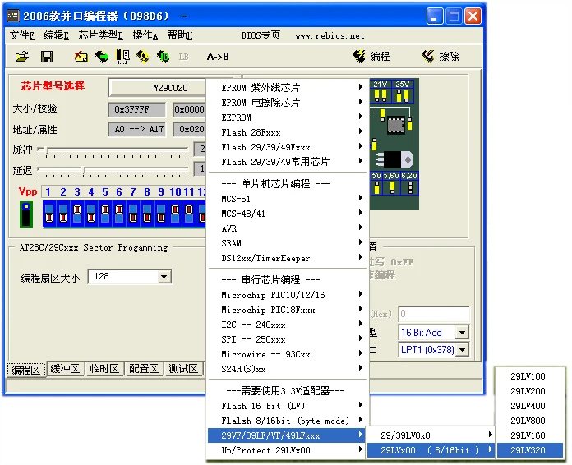Expand the AVR submenu
This screenshot has width=572, height=465.
288,228
